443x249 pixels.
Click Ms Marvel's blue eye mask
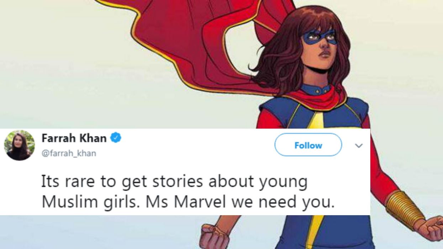[319, 37]
